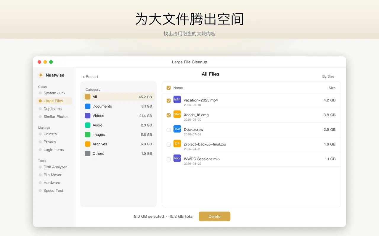Screen dimensions: 379x236
Task: Open Login Items in the sidebar
Action: click(54, 150)
